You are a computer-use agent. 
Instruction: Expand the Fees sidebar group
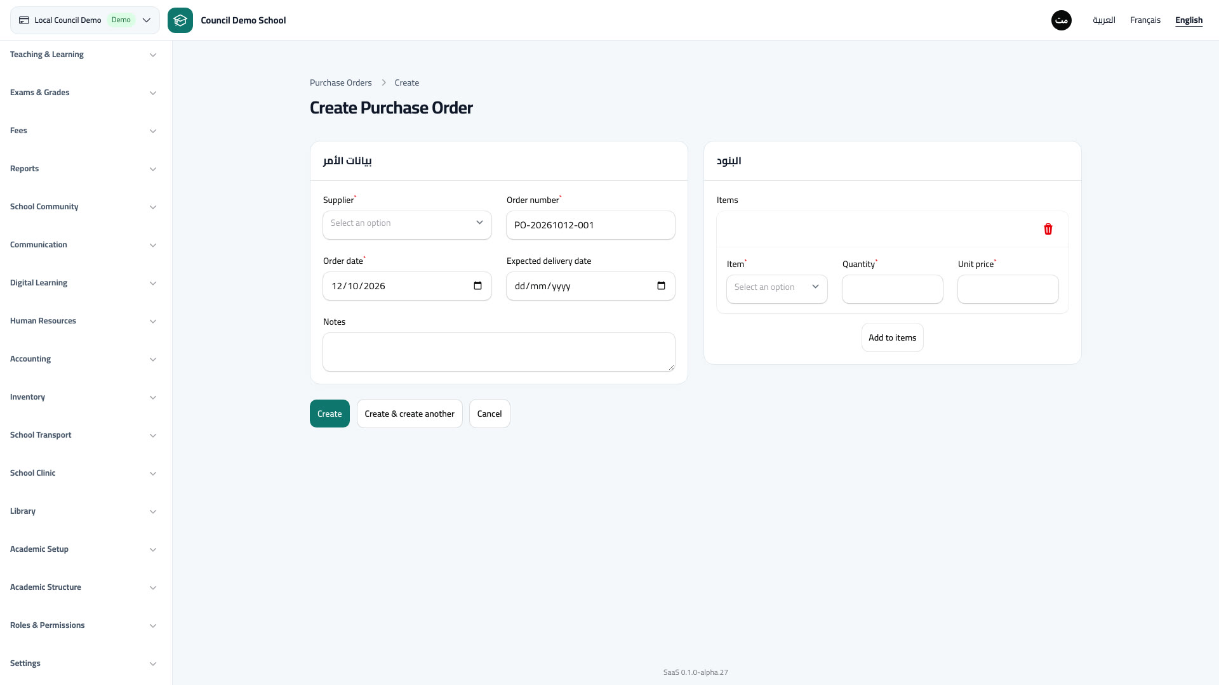[83, 131]
